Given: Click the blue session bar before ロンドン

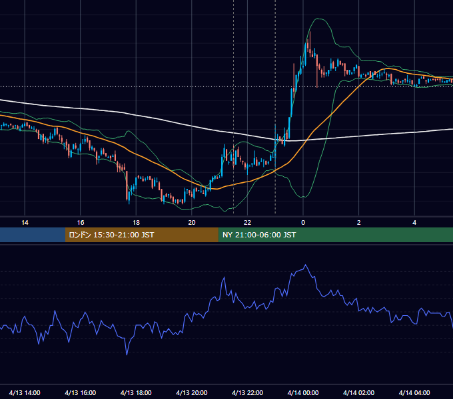Looking at the screenshot, I should coord(33,235).
